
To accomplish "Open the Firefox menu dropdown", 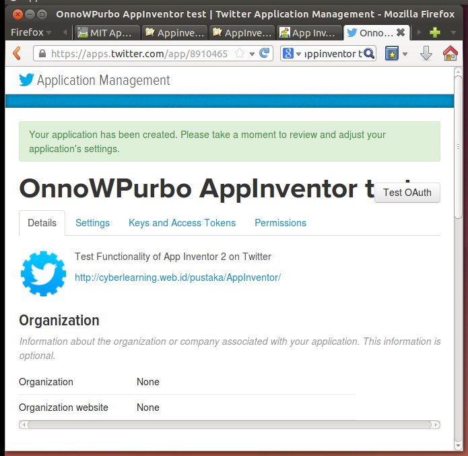I will (x=31, y=32).
